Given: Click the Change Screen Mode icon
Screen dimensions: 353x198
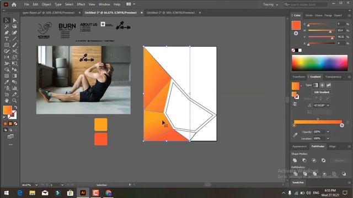Looking at the screenshot, I should 10,136.
